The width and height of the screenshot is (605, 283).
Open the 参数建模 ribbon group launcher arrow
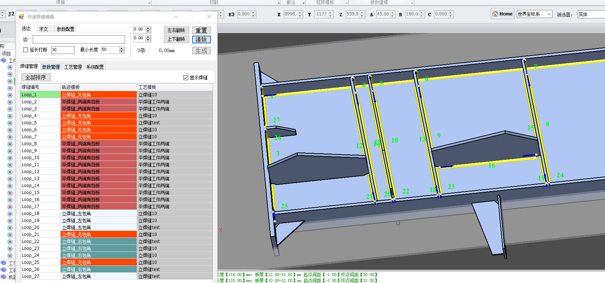[x=412, y=3]
